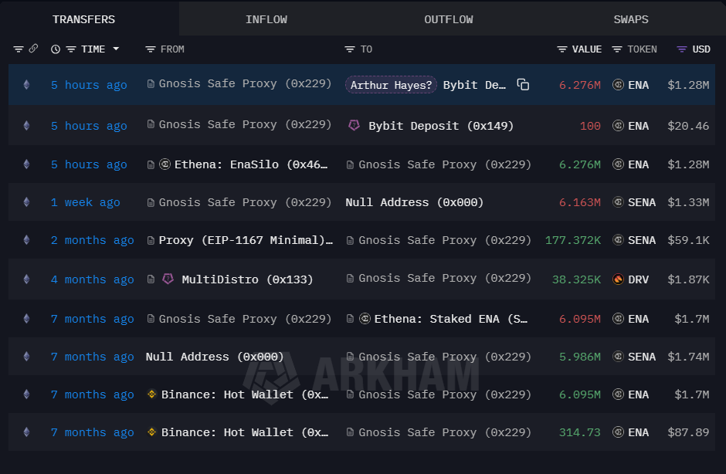The image size is (726, 474).
Task: Open Null Address (0x000) recipient, 1 week ago
Action: pyautogui.click(x=415, y=202)
